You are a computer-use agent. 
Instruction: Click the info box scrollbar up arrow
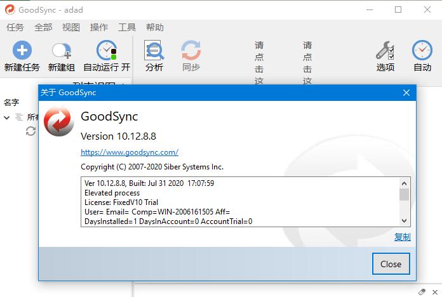click(x=405, y=183)
